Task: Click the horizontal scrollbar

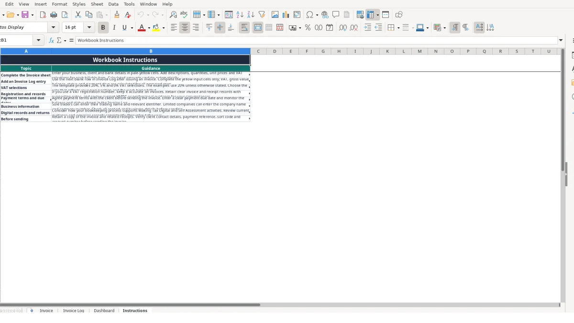Action: pyautogui.click(x=130, y=304)
